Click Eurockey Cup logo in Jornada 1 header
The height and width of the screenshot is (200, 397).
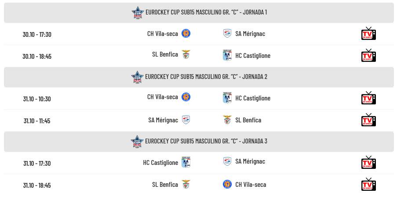coord(138,13)
